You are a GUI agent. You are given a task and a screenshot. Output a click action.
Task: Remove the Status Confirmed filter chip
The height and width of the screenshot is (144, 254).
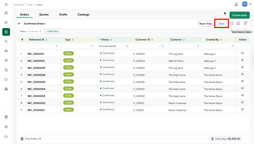tap(41, 31)
